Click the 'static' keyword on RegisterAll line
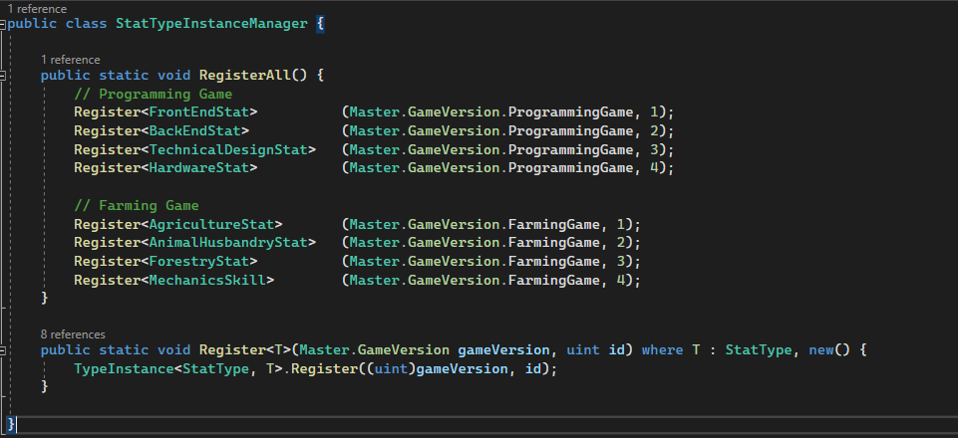 pyautogui.click(x=124, y=75)
